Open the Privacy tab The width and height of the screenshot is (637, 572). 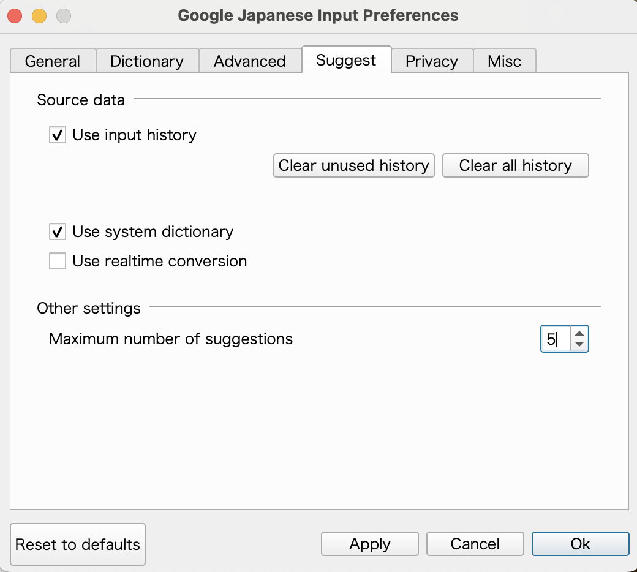point(432,61)
